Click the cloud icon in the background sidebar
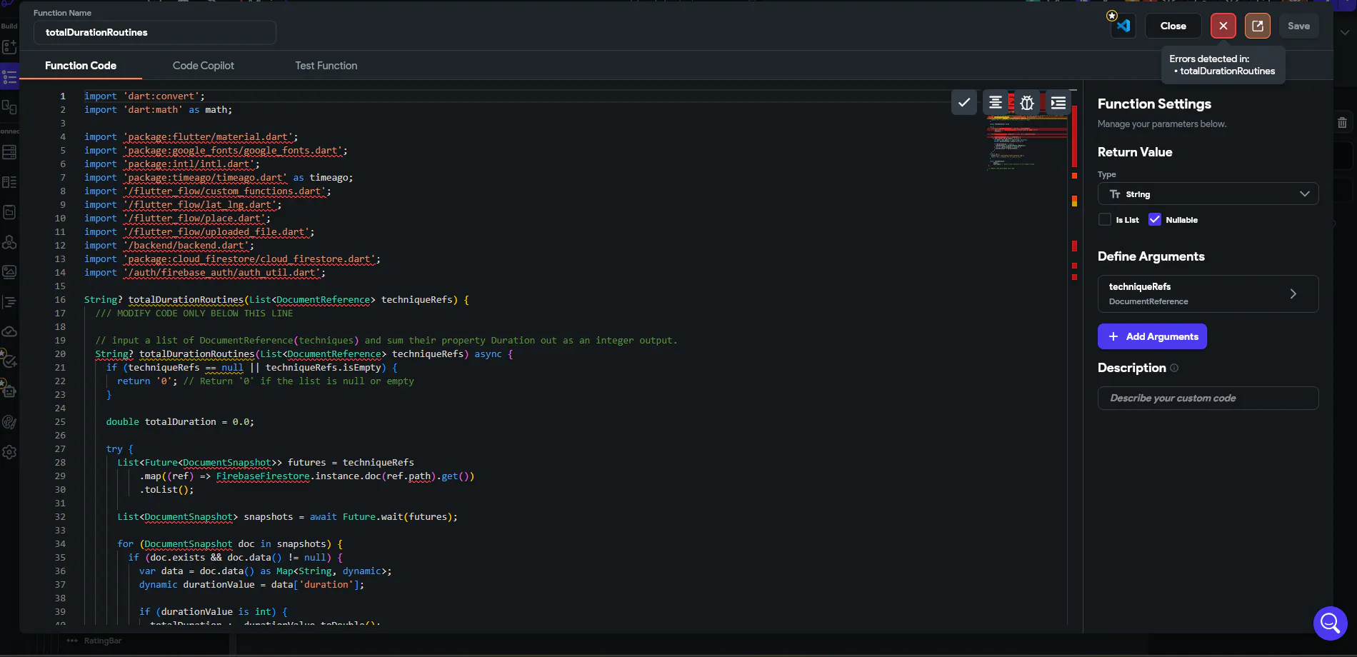Screen dimensions: 1357x657 (9, 331)
